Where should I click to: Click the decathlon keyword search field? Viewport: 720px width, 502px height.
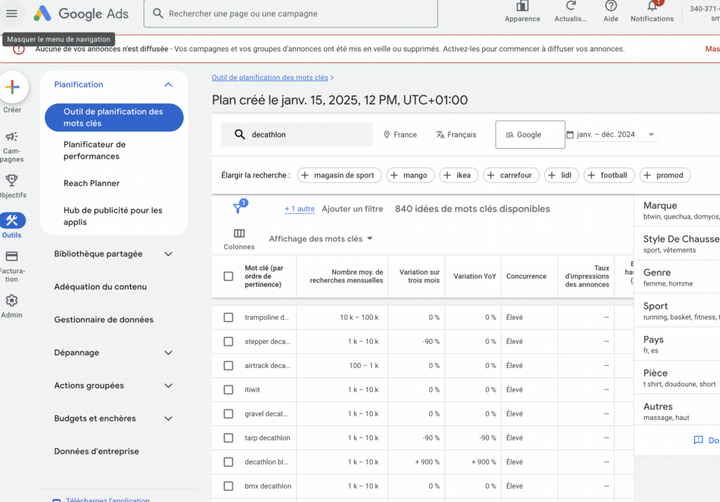(297, 134)
